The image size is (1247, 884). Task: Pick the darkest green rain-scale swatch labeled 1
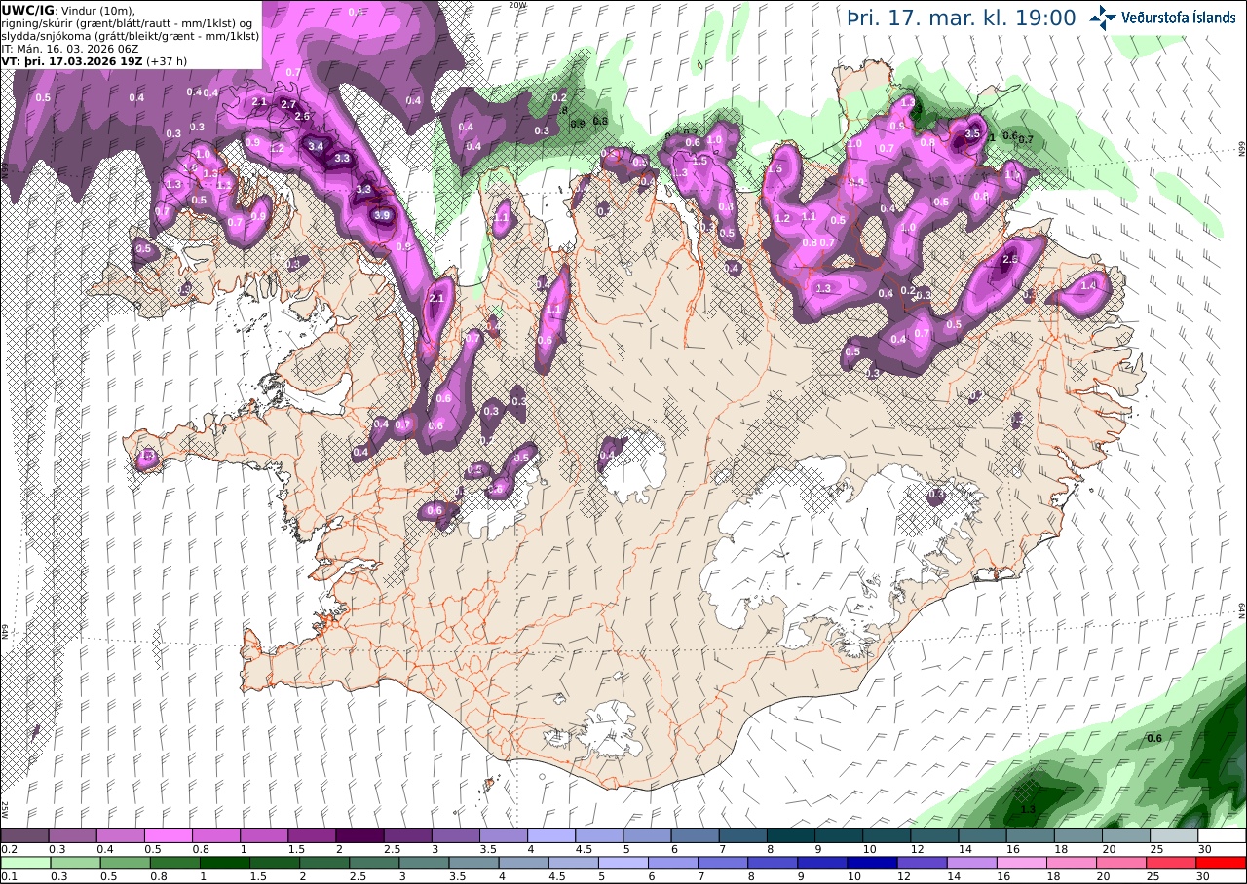pyautogui.click(x=224, y=863)
